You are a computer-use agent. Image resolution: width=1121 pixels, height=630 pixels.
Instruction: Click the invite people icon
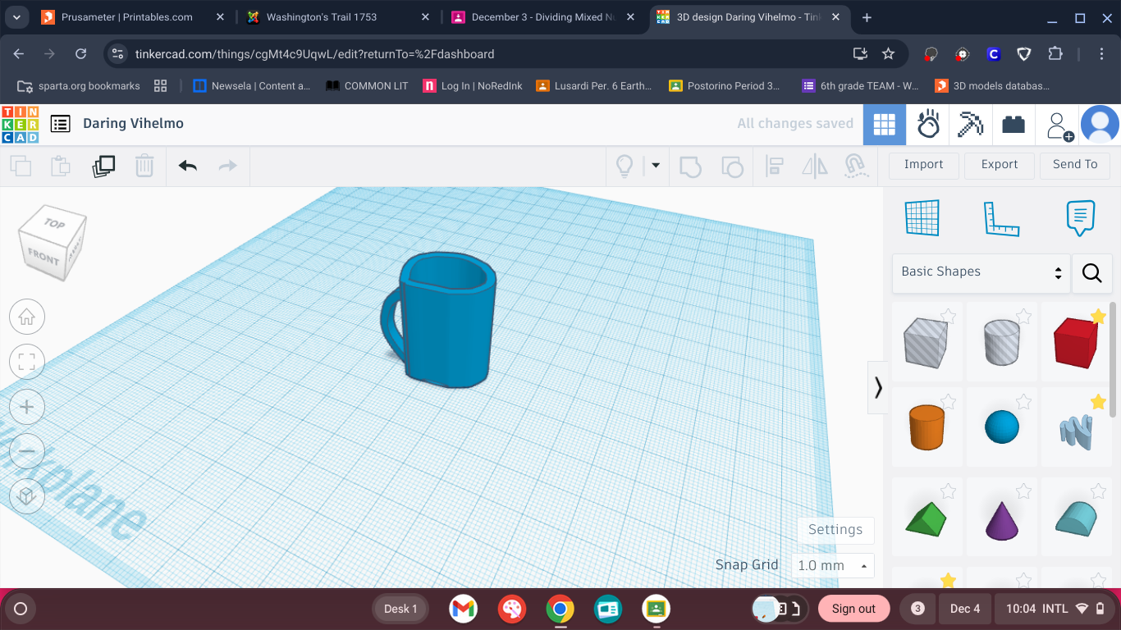[1059, 126]
